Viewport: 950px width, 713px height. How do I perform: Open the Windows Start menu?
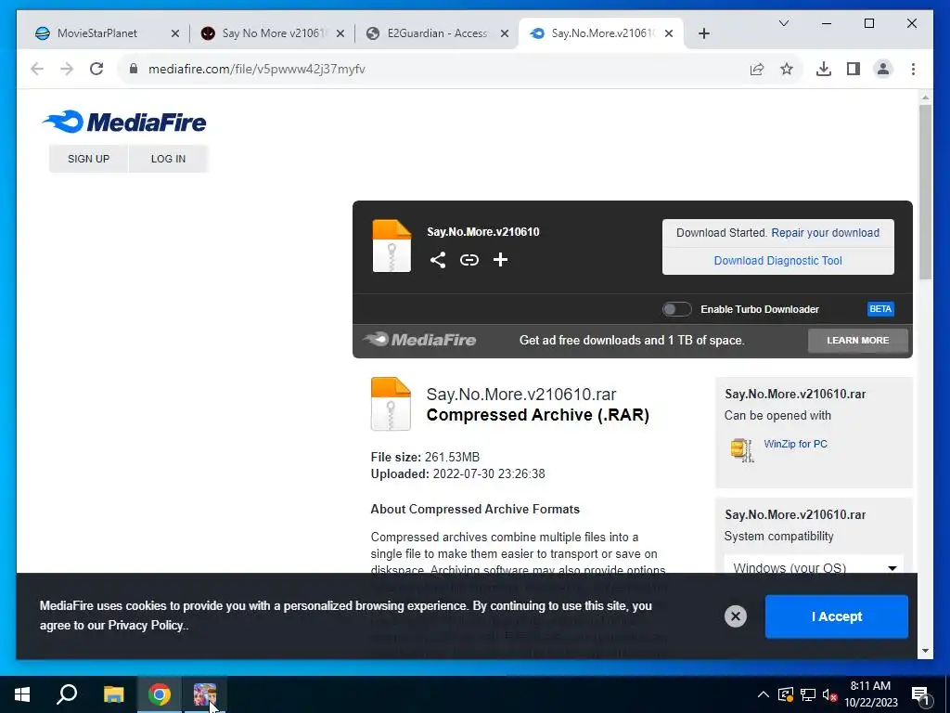pyautogui.click(x=22, y=694)
